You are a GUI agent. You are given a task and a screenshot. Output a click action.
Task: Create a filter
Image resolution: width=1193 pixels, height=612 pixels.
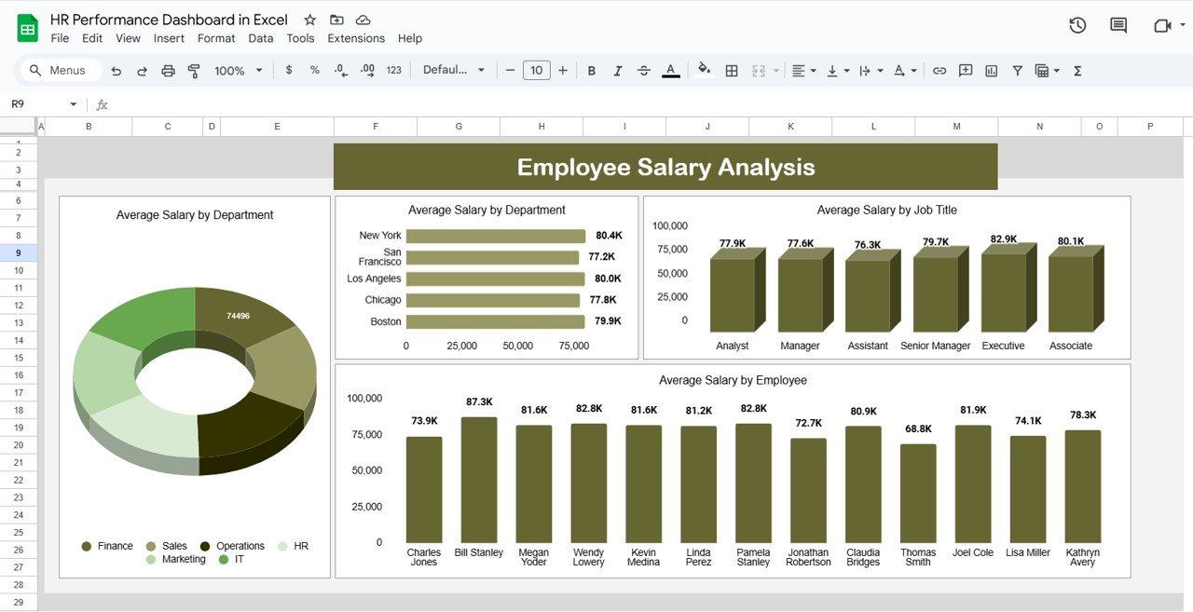click(x=1018, y=71)
